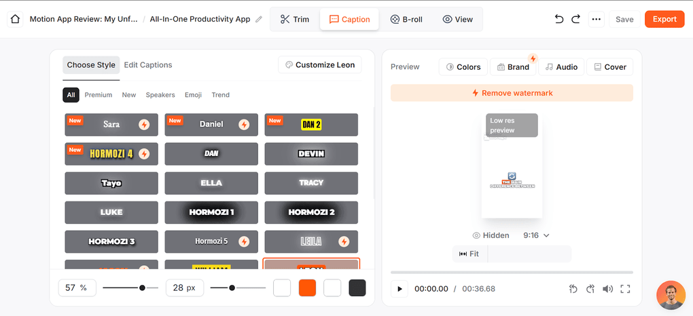693x316 pixels.
Task: Click the Remove watermark banner
Action: [x=512, y=93]
